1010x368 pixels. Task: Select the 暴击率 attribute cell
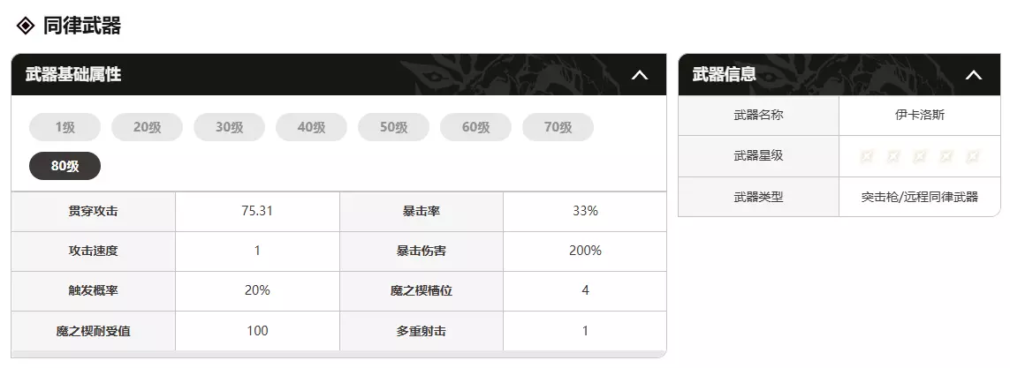pyautogui.click(x=421, y=211)
